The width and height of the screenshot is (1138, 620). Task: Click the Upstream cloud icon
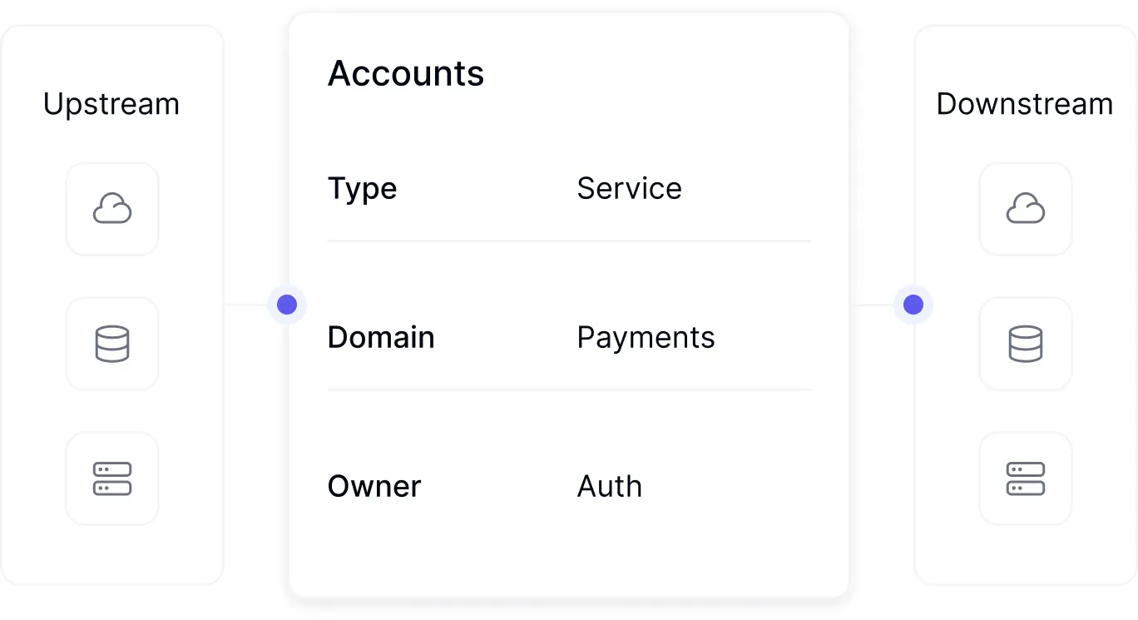pyautogui.click(x=112, y=209)
